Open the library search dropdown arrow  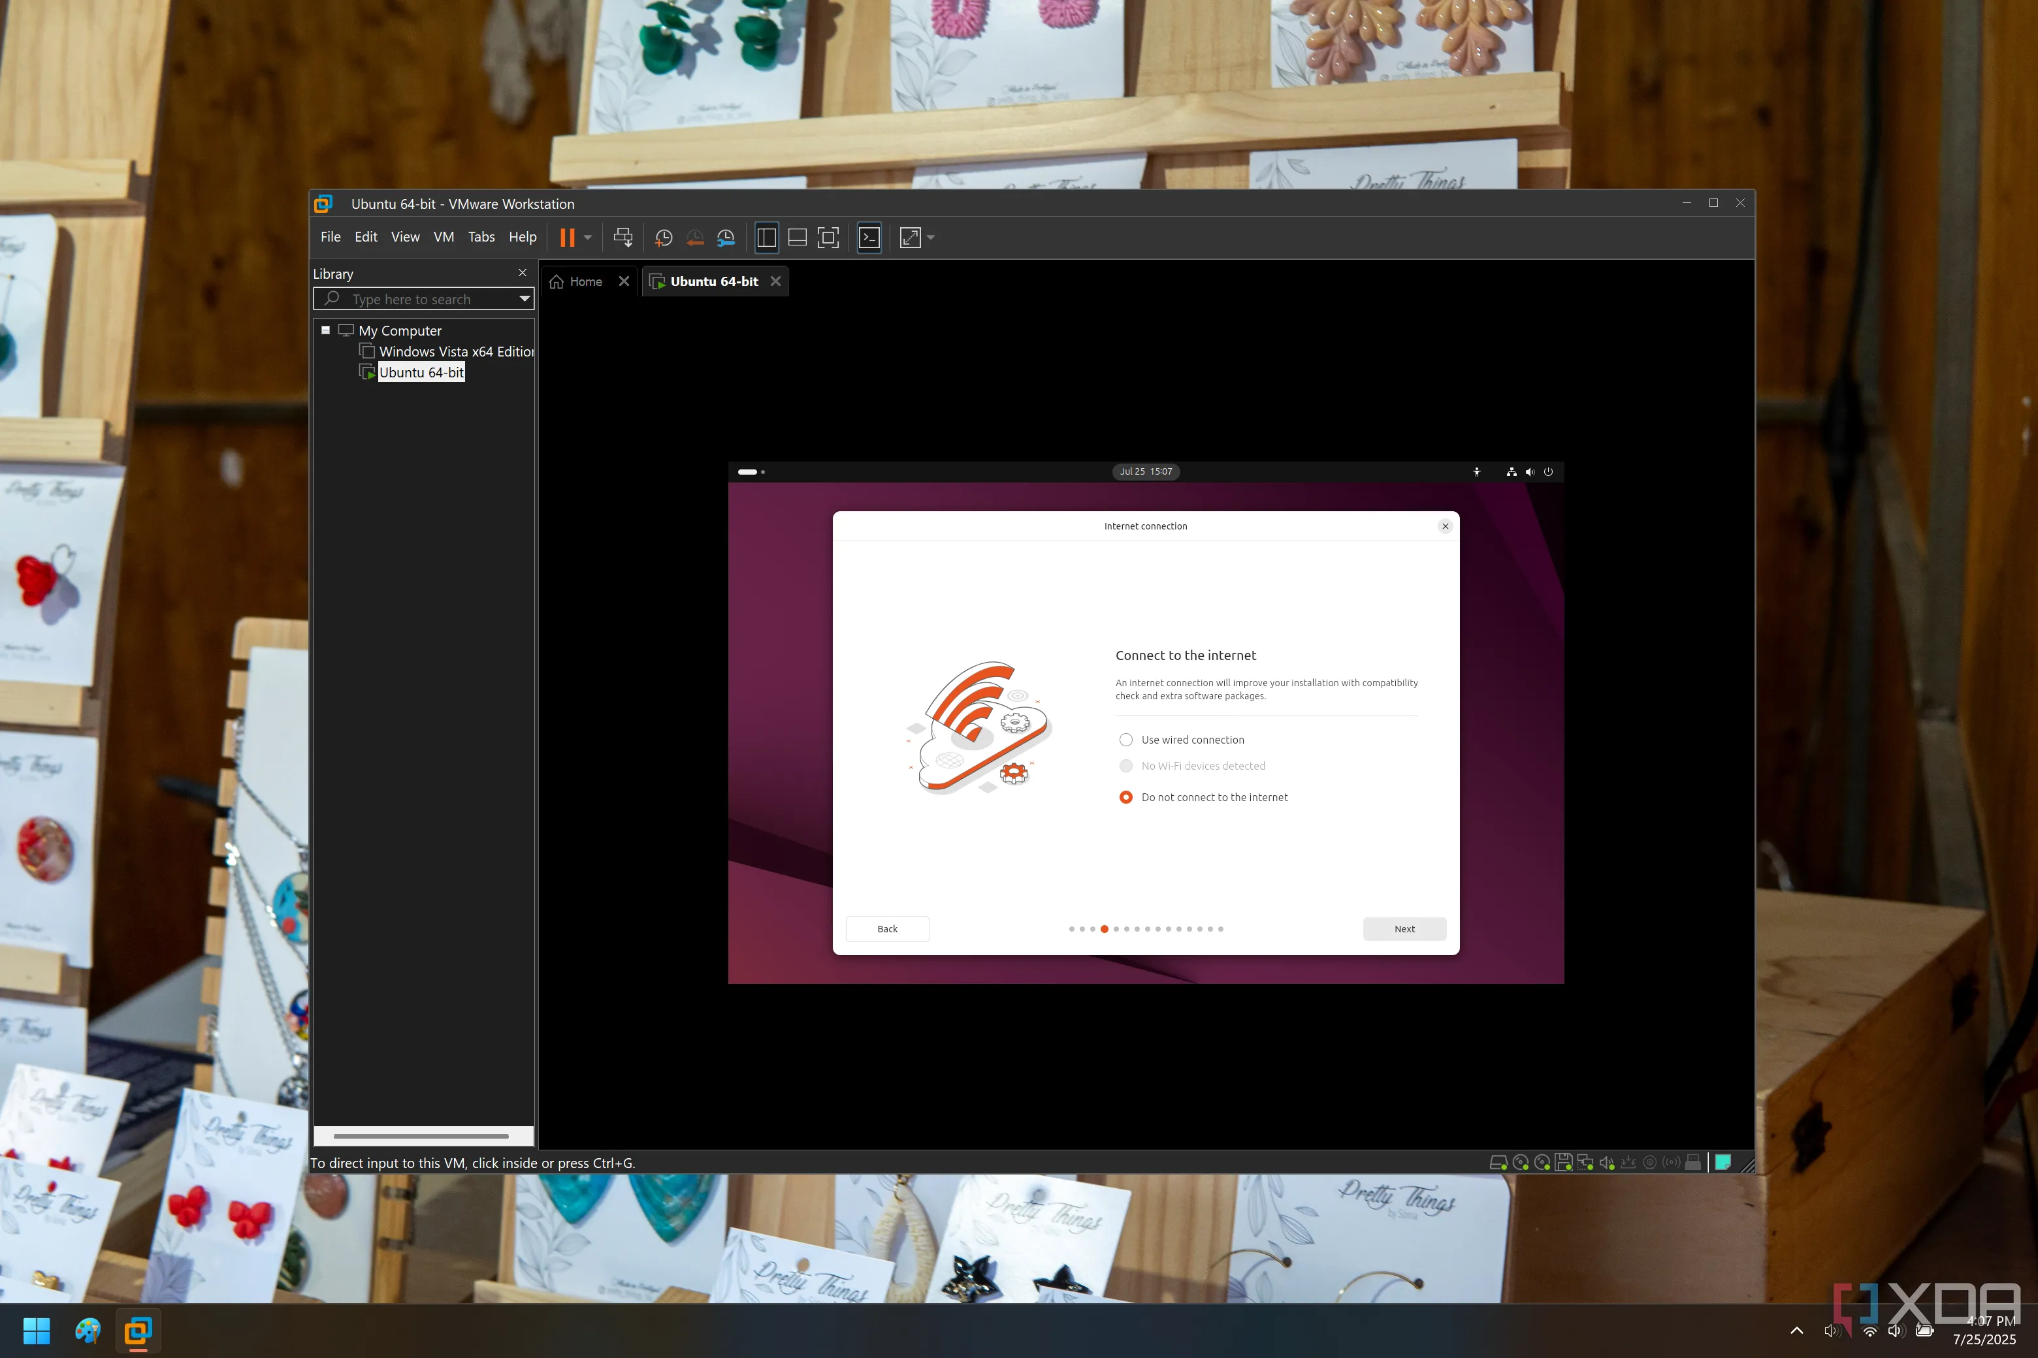(x=525, y=299)
